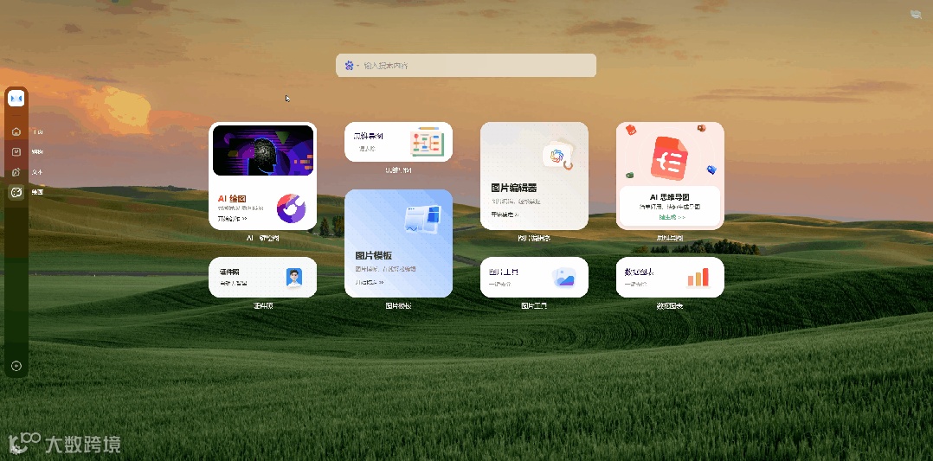The height and width of the screenshot is (461, 933).
Task: Open the dropdown arrow beside the Baidu icon
Action: 357,66
